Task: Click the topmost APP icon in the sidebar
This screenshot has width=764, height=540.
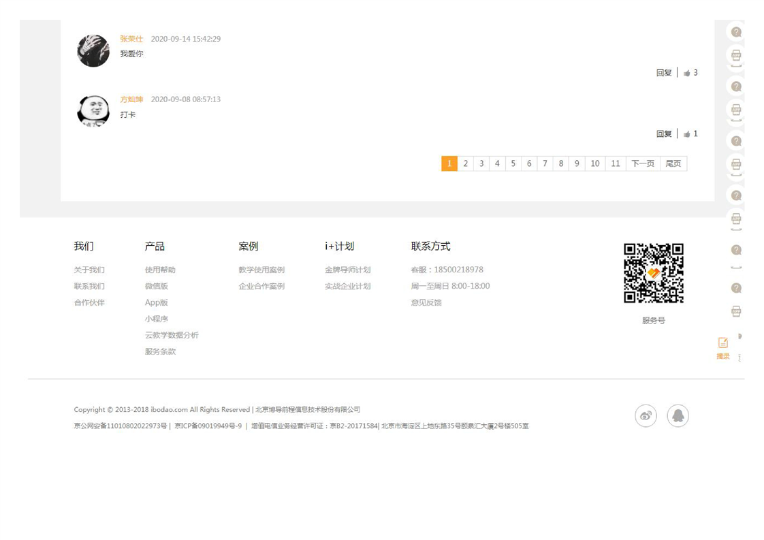Action: click(x=736, y=55)
